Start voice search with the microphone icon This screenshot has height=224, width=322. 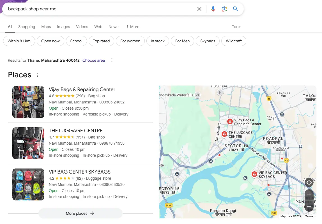pyautogui.click(x=213, y=9)
